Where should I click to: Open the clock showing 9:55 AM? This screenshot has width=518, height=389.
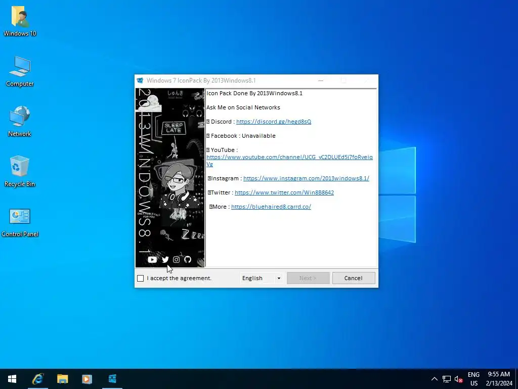pos(499,379)
